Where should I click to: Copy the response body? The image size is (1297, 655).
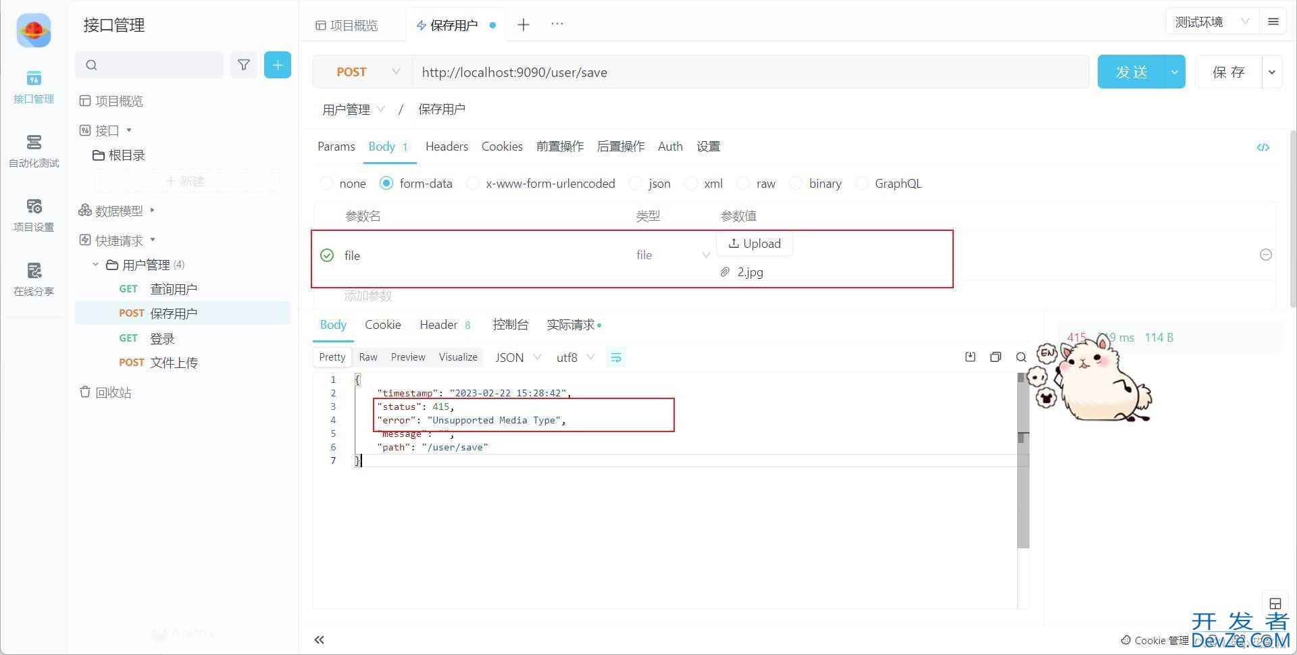(996, 357)
